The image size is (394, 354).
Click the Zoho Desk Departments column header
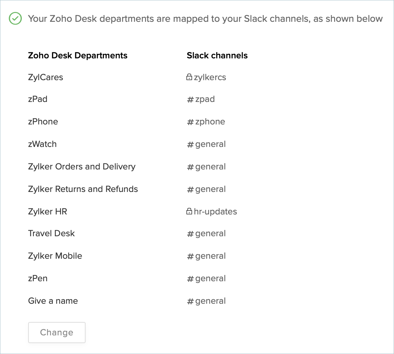pyautogui.click(x=77, y=56)
